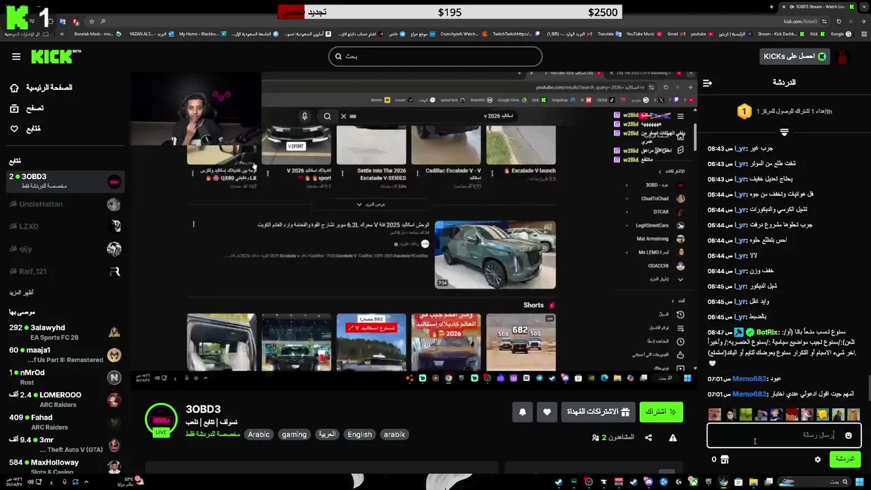Click the chat message input field
The height and width of the screenshot is (490, 871).
(784, 435)
